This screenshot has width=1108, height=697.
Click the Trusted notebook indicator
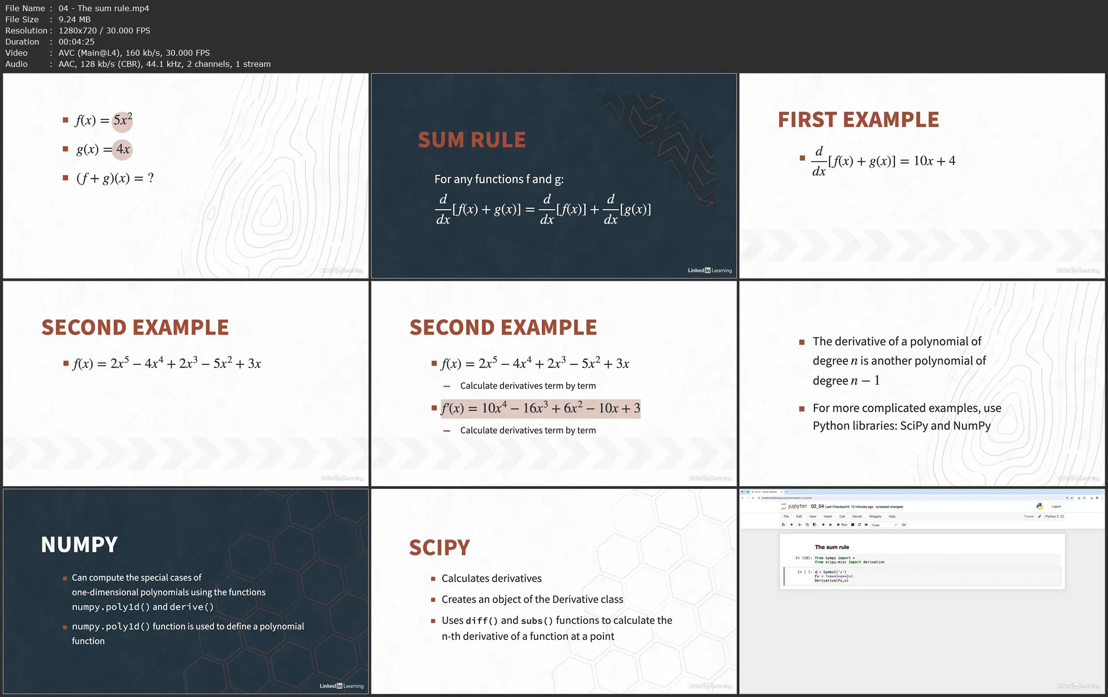(1028, 516)
